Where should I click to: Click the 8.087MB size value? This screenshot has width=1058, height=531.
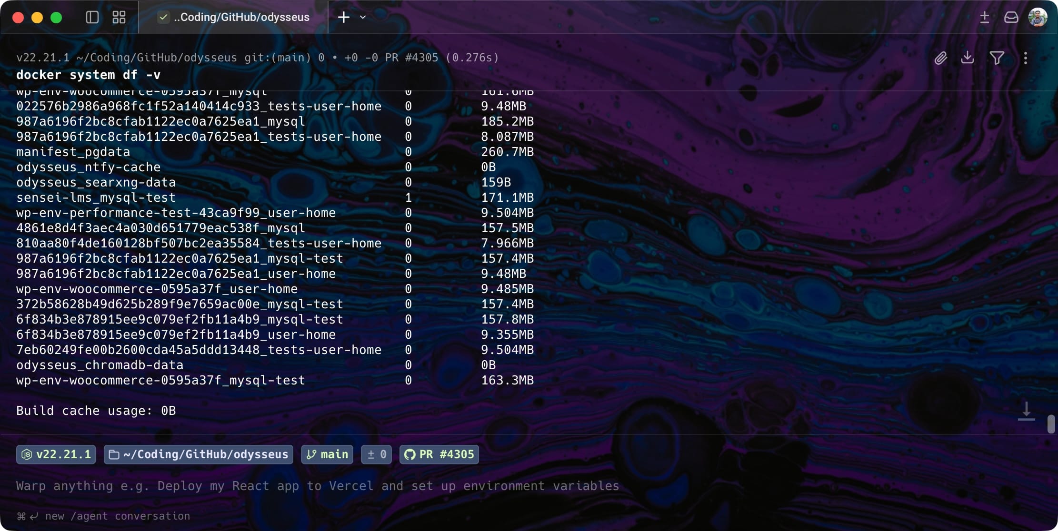(508, 137)
